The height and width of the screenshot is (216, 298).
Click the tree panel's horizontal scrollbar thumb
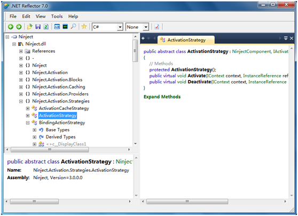tap(50, 149)
